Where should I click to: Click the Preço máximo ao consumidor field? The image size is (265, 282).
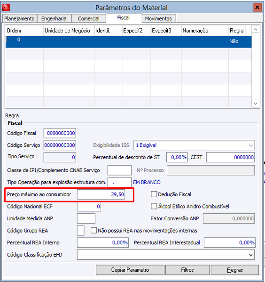pyautogui.click(x=101, y=194)
